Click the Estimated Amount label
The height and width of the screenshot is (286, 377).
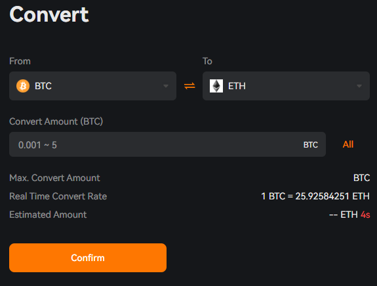[48, 214]
